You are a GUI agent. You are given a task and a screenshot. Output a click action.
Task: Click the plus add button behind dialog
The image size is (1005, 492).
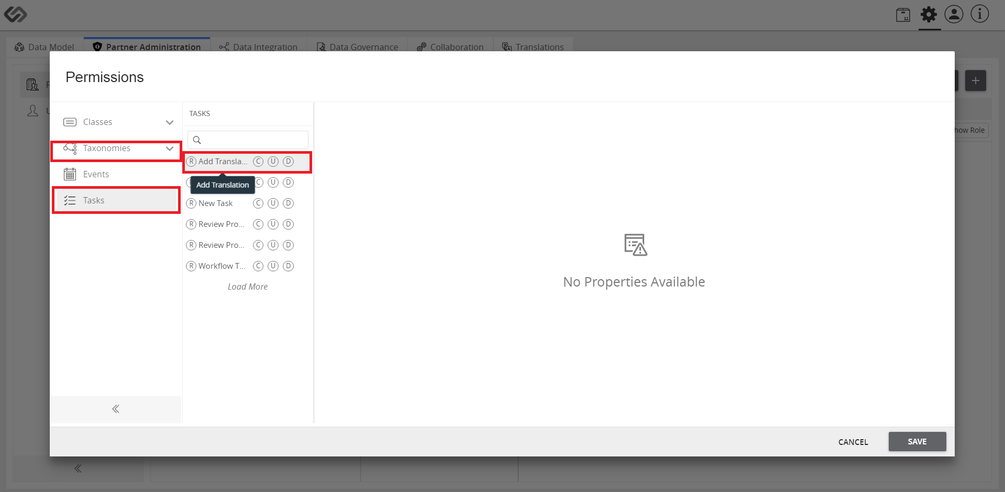click(975, 81)
